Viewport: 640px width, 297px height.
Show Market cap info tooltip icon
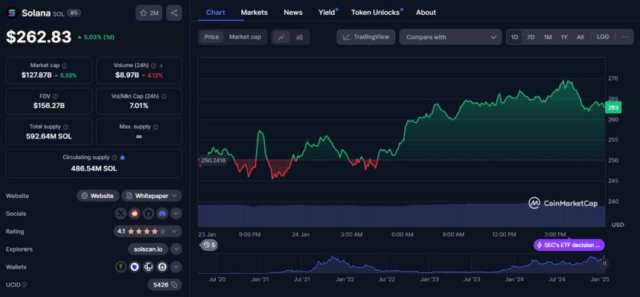pos(65,66)
